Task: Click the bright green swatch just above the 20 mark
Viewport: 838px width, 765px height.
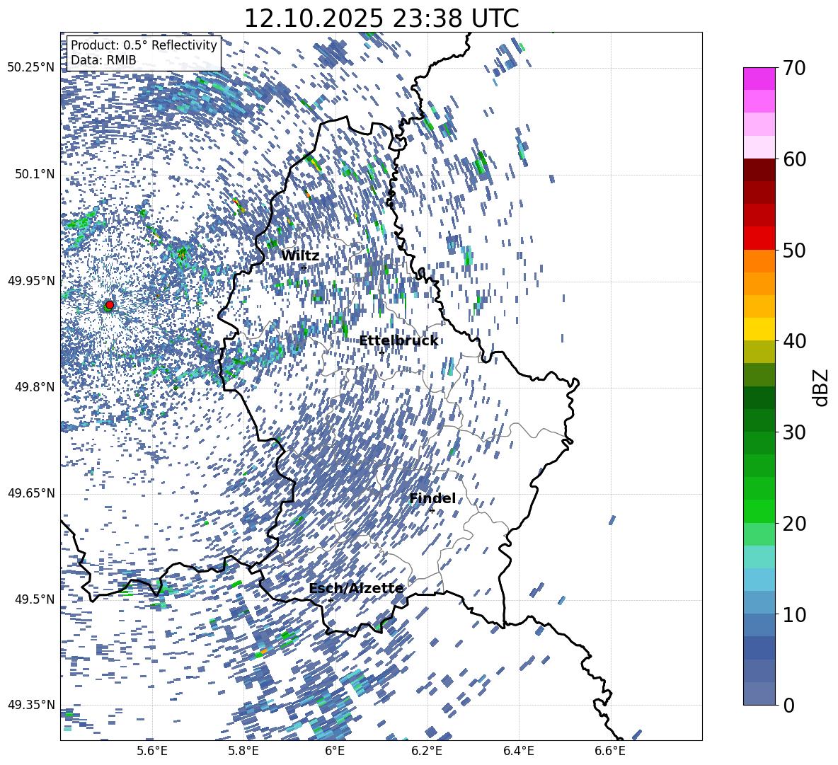Action: tap(759, 511)
